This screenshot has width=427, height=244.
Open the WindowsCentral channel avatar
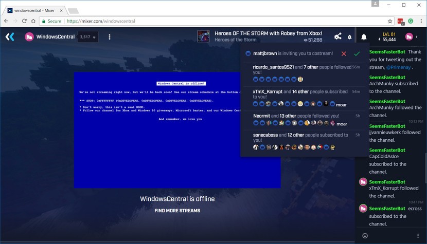coord(29,36)
